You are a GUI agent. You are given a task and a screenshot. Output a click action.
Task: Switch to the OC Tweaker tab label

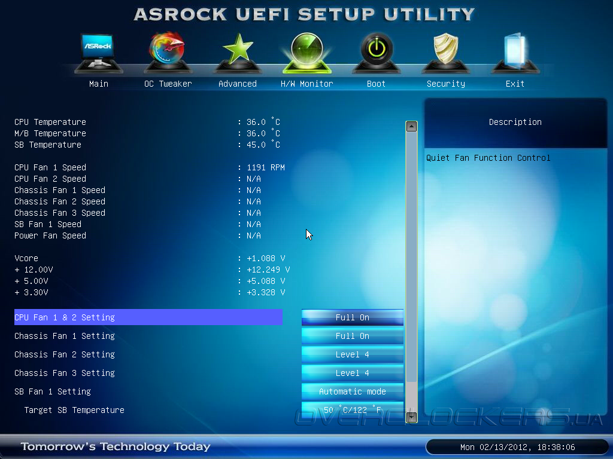point(168,84)
